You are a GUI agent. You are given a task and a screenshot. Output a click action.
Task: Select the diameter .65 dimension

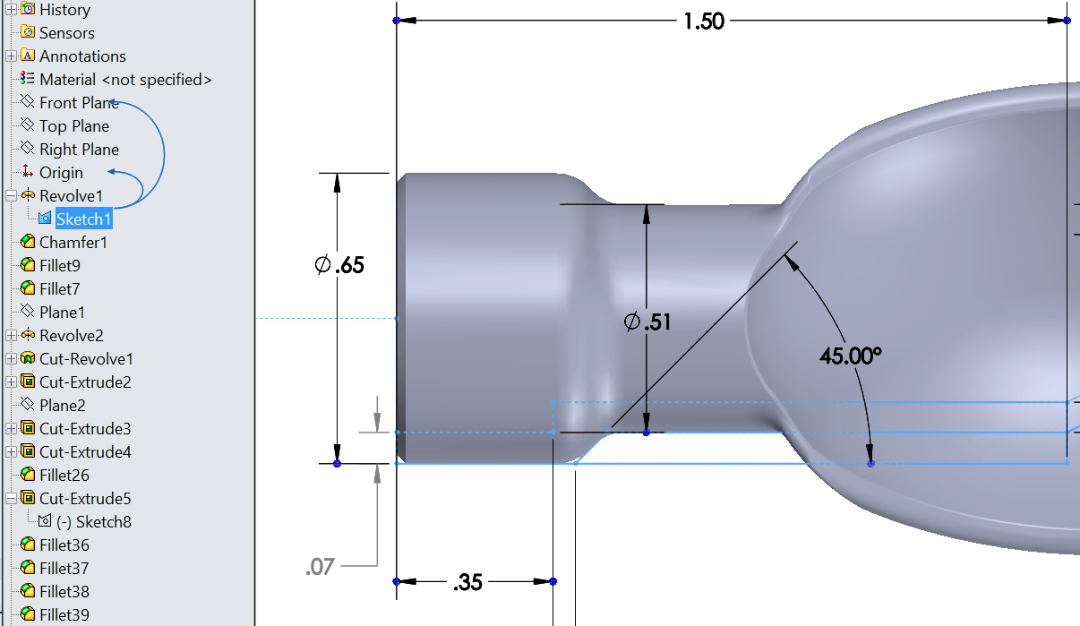[x=339, y=265]
